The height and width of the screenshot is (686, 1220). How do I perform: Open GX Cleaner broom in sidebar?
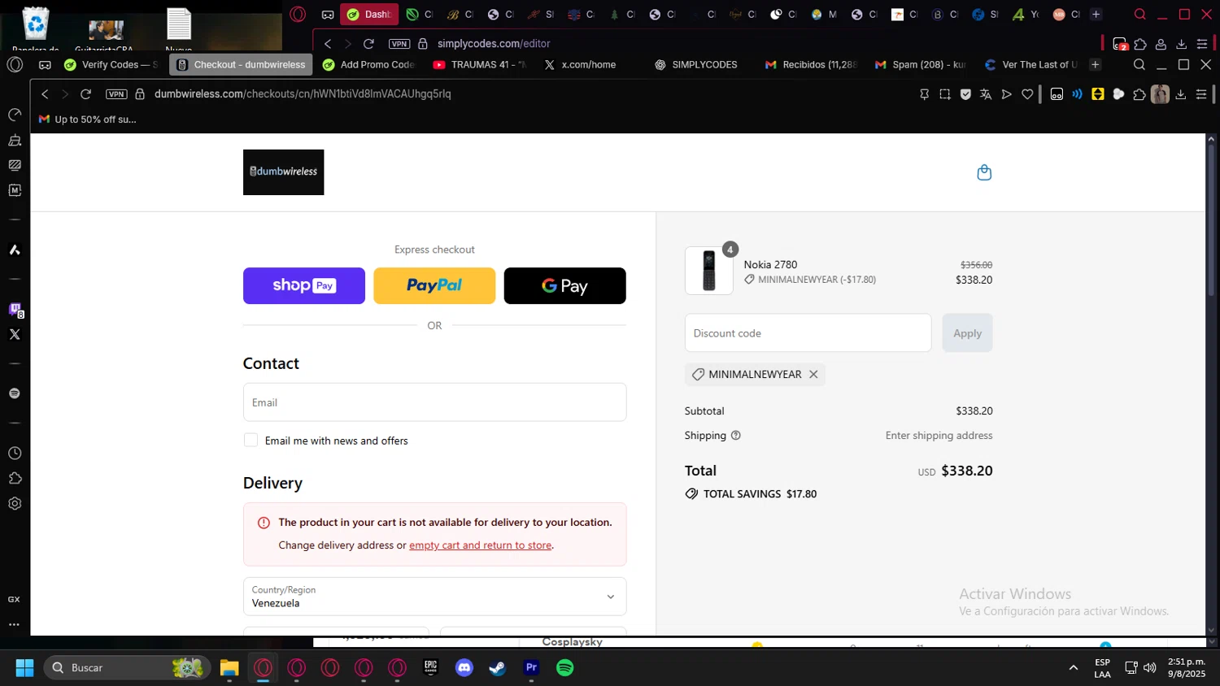[x=15, y=141]
